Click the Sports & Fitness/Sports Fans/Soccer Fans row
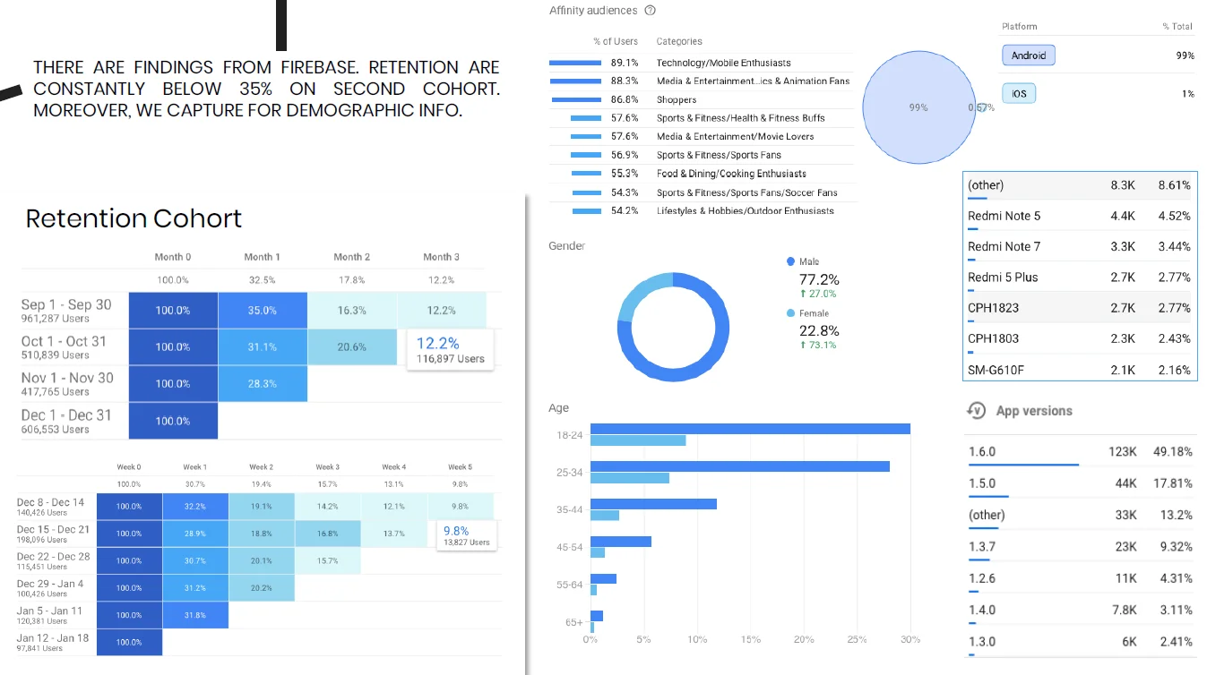The height and width of the screenshot is (675, 1207). tap(703, 192)
